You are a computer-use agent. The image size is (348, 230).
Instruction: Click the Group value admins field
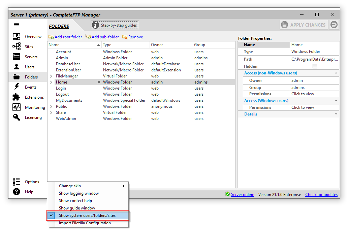click(315, 88)
